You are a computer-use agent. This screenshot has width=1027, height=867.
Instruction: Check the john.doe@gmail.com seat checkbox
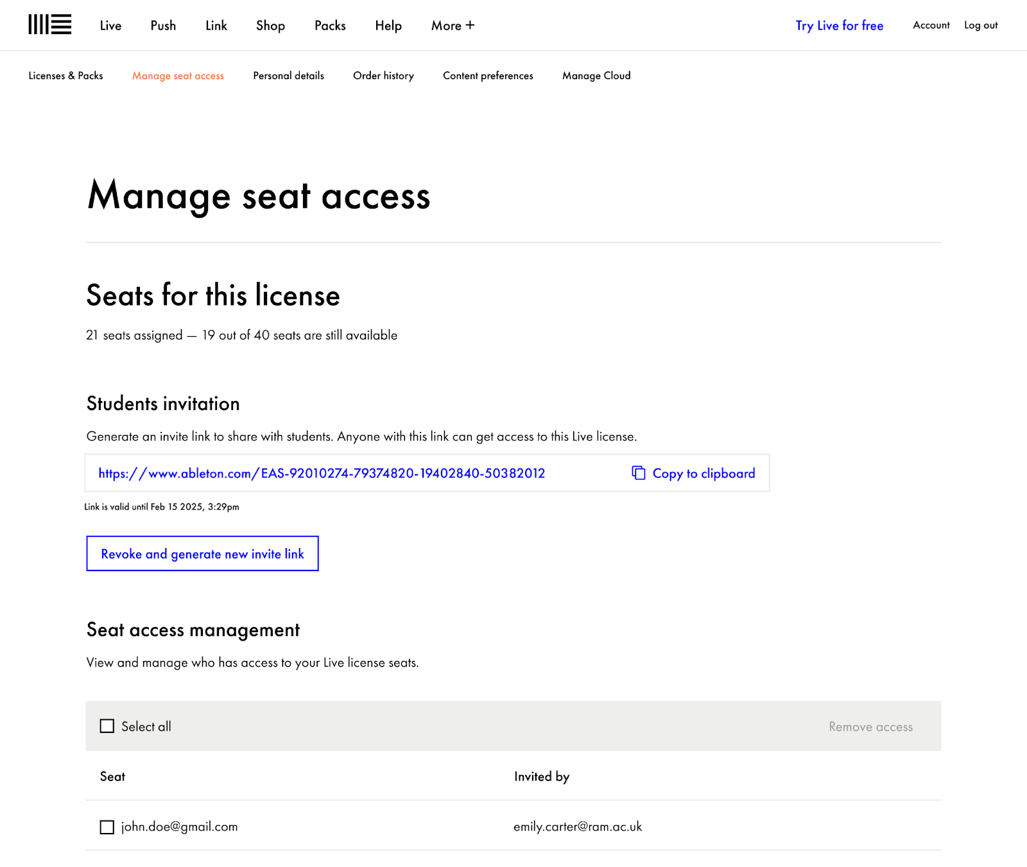107,827
